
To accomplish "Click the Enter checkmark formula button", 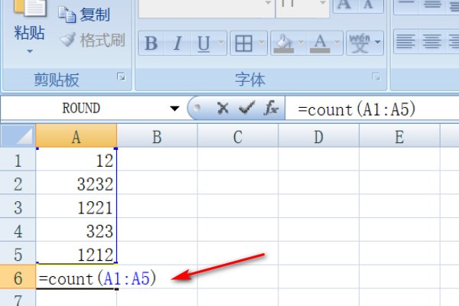I will (247, 109).
